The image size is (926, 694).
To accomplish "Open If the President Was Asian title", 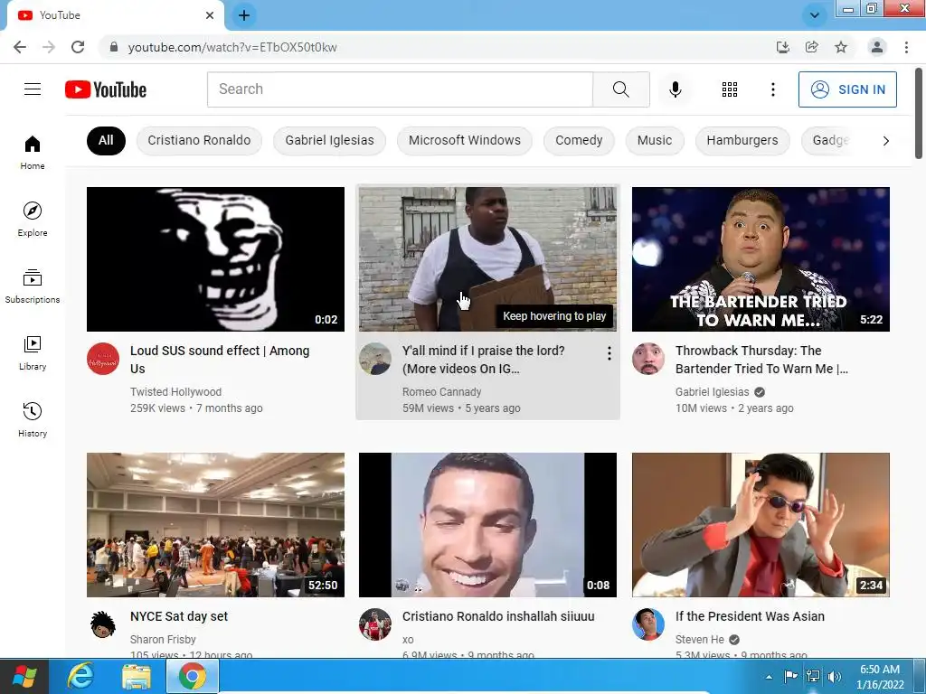I will (x=750, y=616).
